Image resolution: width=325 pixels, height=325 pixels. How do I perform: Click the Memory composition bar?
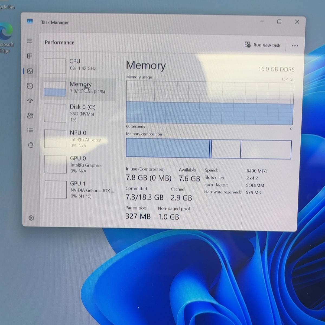209,148
